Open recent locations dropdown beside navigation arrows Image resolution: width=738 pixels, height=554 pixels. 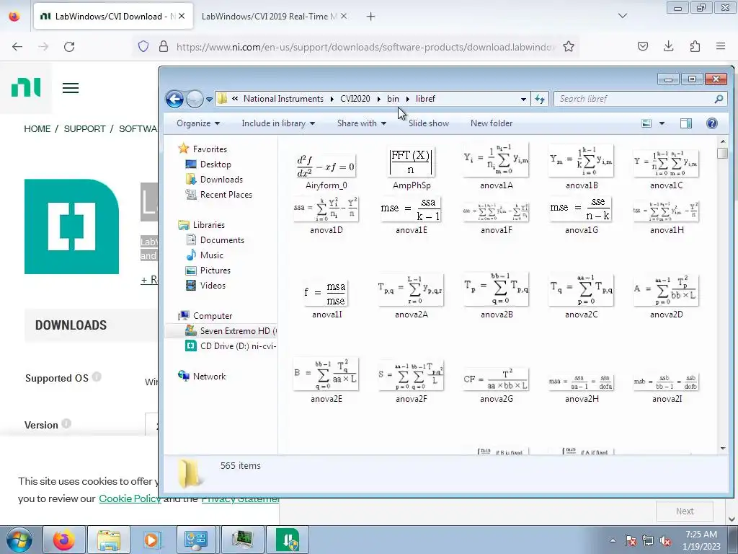210,100
